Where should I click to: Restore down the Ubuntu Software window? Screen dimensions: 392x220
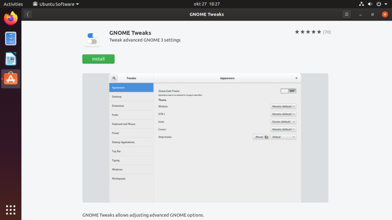pos(372,15)
